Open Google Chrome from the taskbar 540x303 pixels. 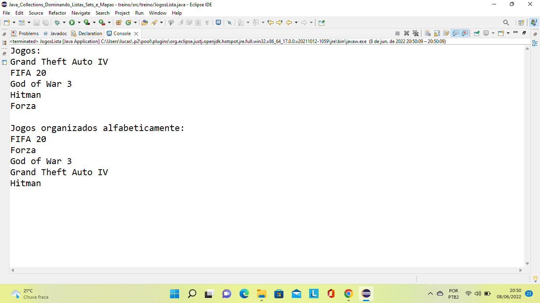click(348, 294)
